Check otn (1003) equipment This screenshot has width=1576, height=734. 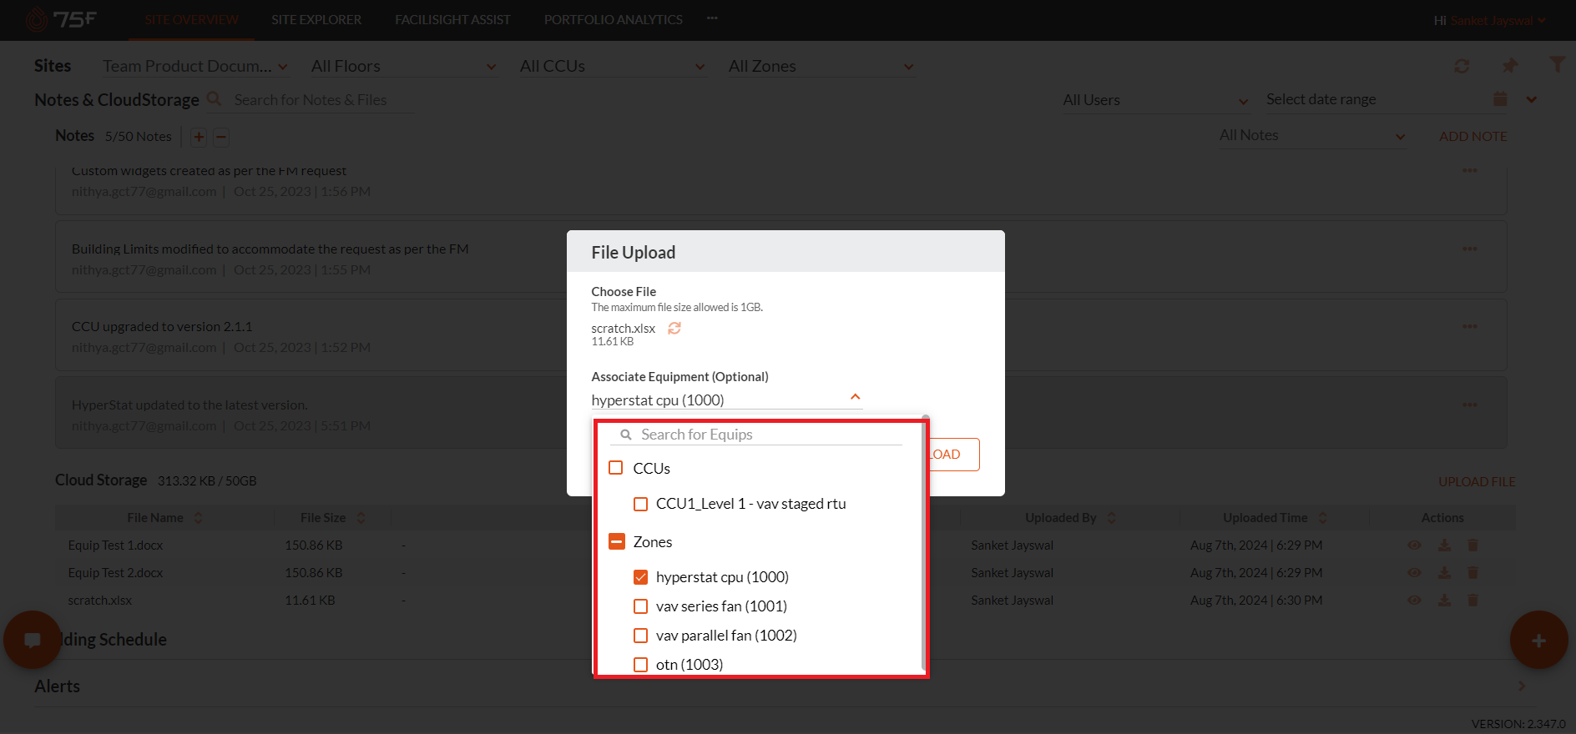point(640,665)
